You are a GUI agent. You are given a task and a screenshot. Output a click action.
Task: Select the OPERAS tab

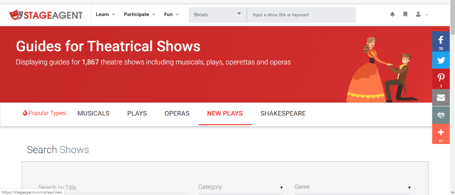point(177,113)
